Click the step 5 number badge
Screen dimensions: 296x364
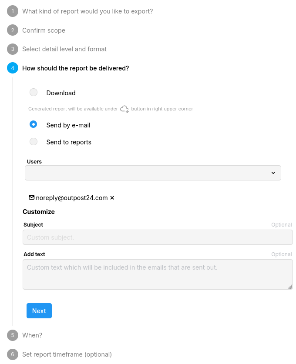coord(13,335)
